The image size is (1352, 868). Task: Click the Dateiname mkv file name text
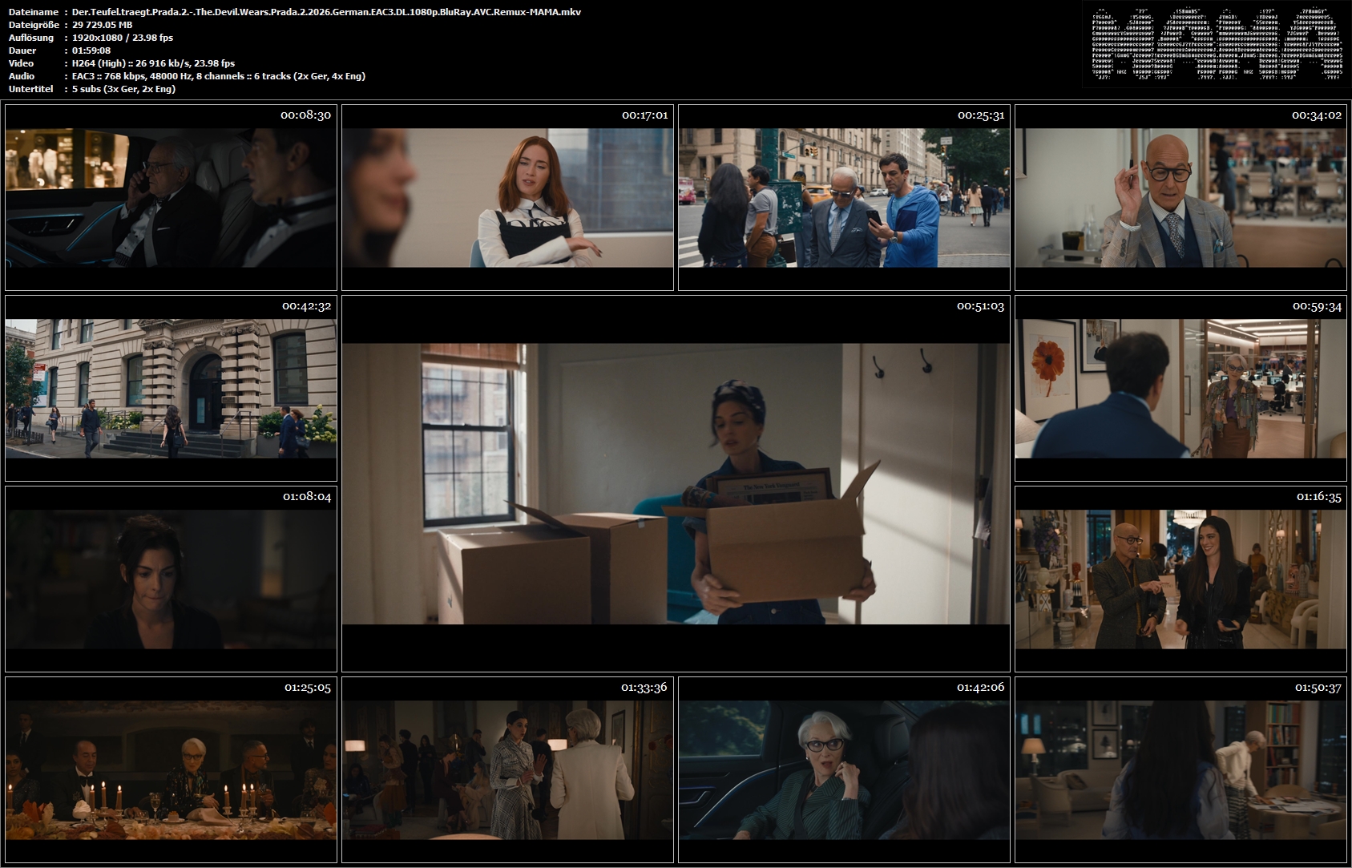point(326,12)
